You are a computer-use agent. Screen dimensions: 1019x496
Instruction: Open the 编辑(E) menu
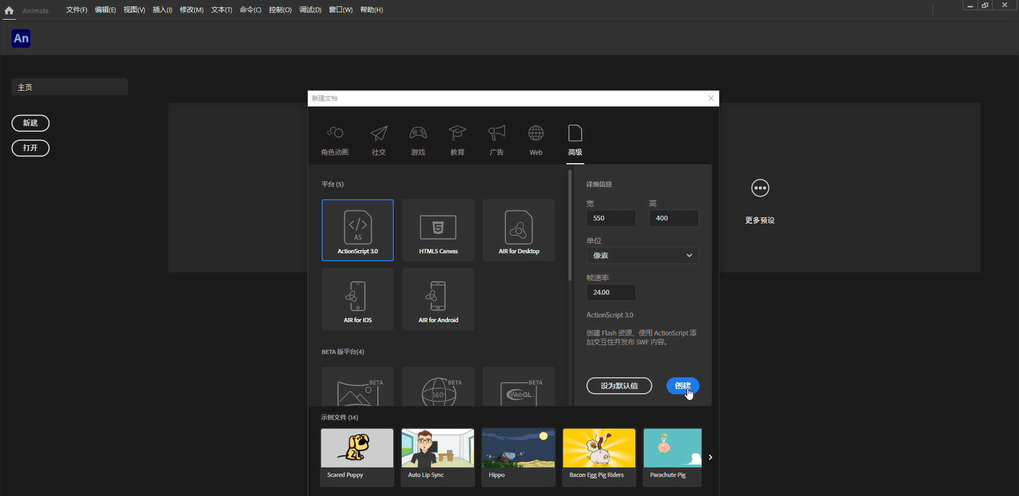(x=105, y=10)
